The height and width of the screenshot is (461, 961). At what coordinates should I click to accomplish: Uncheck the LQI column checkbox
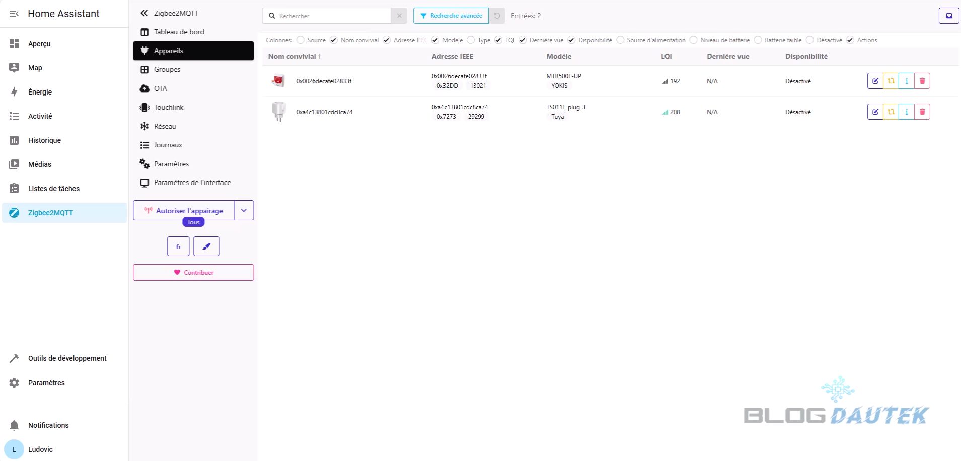[x=498, y=40]
